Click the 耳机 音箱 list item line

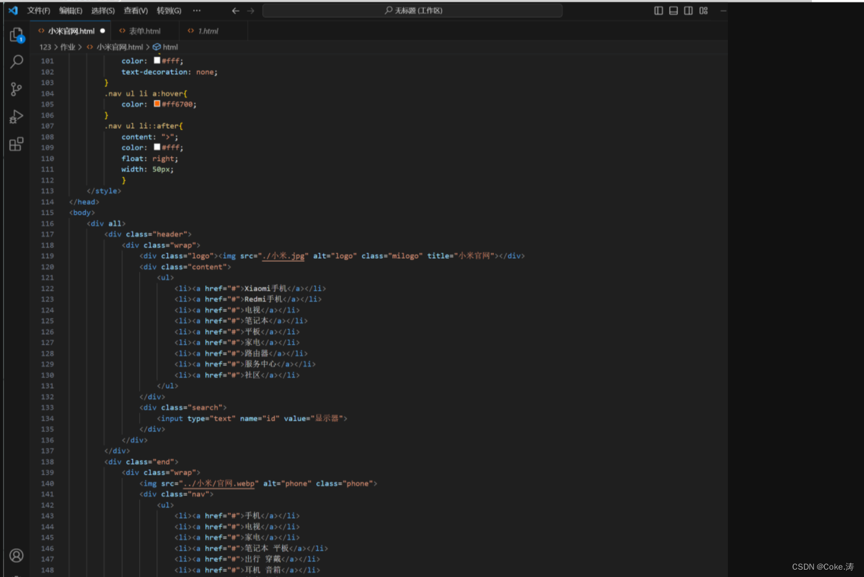(247, 570)
